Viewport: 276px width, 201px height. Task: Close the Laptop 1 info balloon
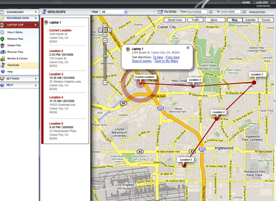(188, 48)
